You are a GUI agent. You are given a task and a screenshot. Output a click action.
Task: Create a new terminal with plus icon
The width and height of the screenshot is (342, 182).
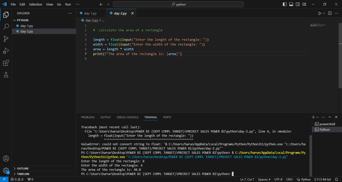tap(313, 117)
